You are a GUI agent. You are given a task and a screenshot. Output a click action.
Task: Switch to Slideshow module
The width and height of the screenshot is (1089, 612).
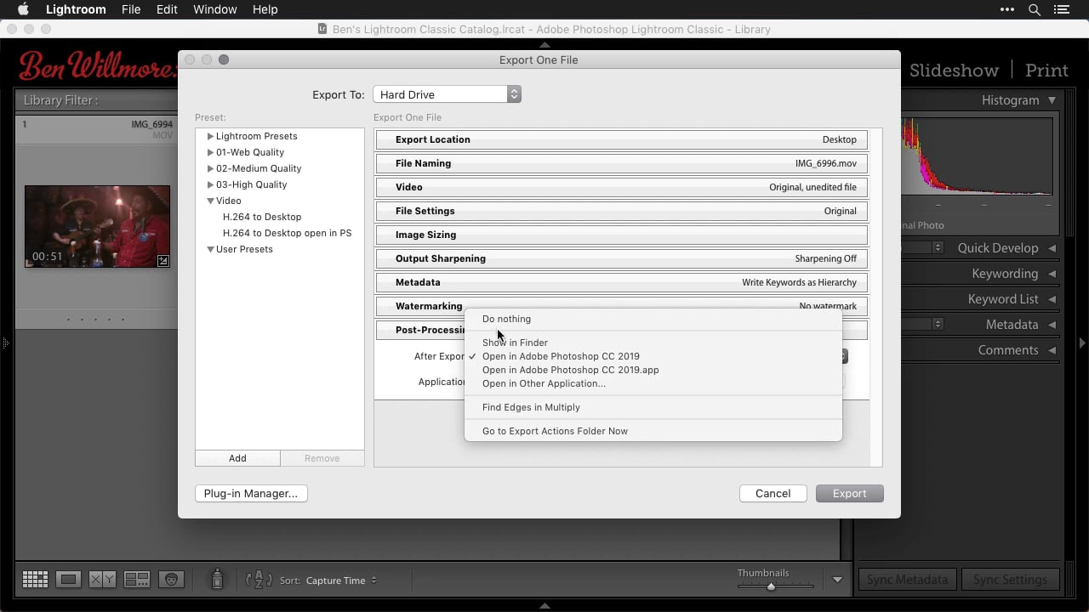tap(954, 70)
